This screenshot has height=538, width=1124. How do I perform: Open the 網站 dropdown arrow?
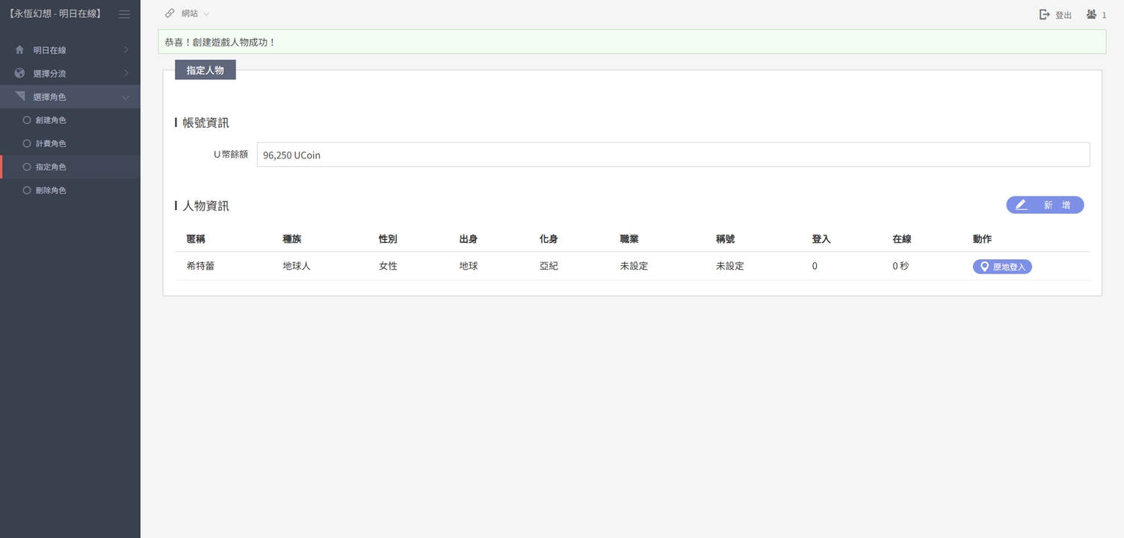pos(206,14)
